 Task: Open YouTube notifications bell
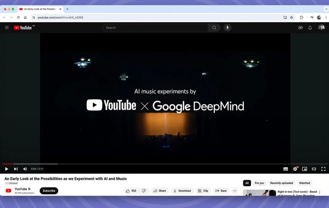pos(310,28)
